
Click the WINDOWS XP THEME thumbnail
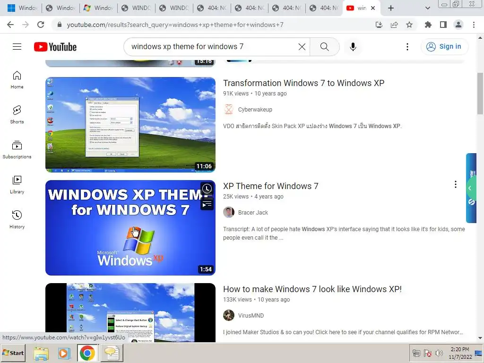tap(130, 228)
